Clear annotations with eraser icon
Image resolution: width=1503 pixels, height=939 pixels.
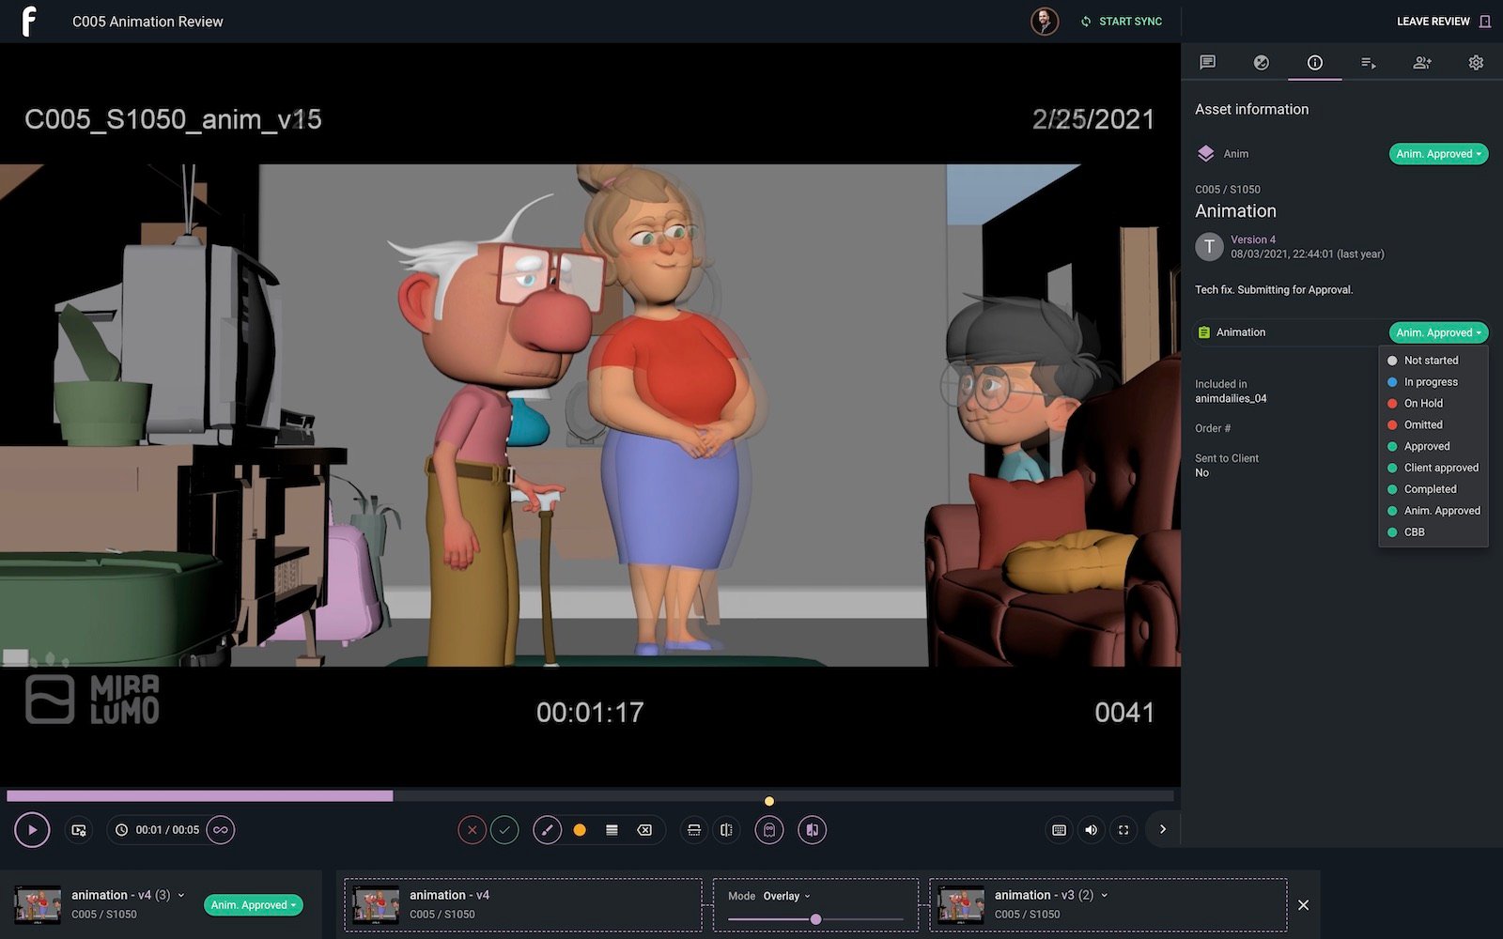[x=644, y=830]
